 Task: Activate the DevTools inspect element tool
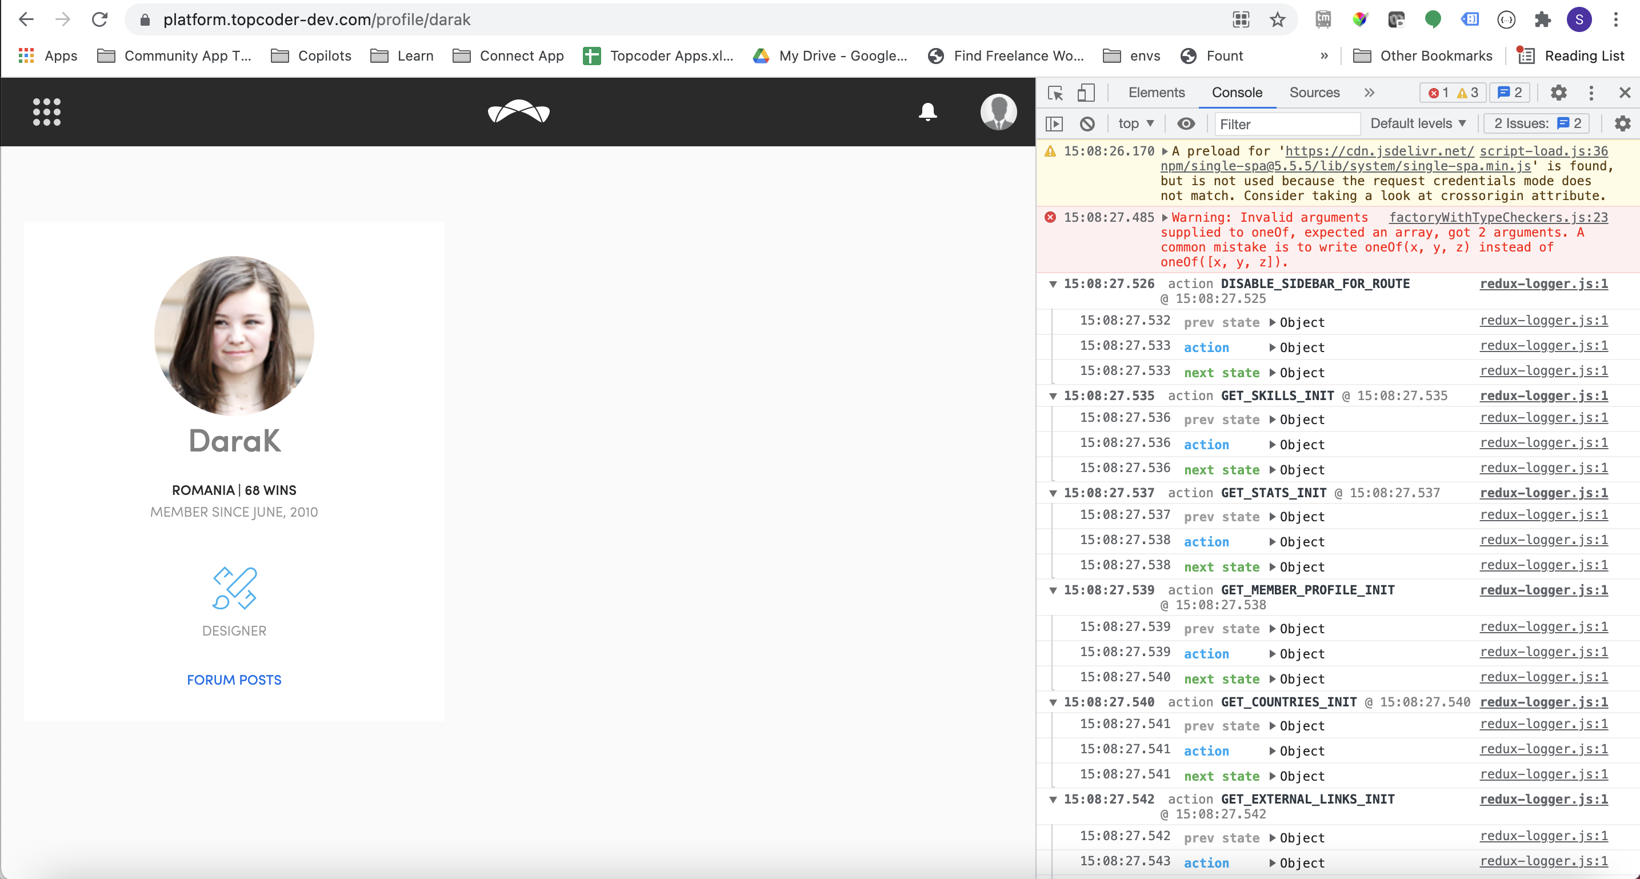pos(1055,93)
